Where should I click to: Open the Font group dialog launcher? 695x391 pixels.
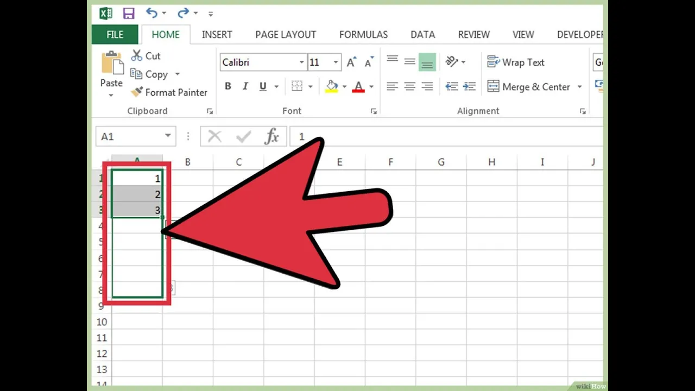tap(374, 111)
